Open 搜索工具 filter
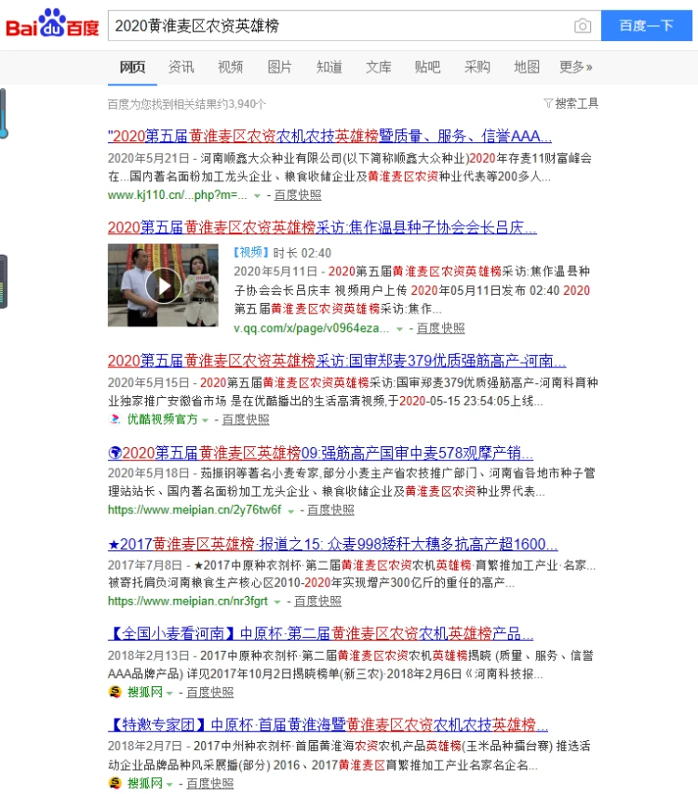The width and height of the screenshot is (698, 794). [x=570, y=103]
